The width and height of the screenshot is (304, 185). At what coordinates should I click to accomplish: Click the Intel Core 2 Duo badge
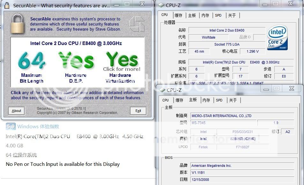[x=277, y=38]
